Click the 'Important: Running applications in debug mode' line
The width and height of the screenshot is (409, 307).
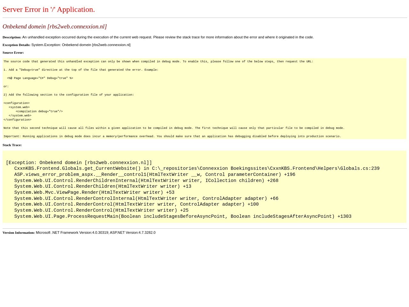pos(172,136)
